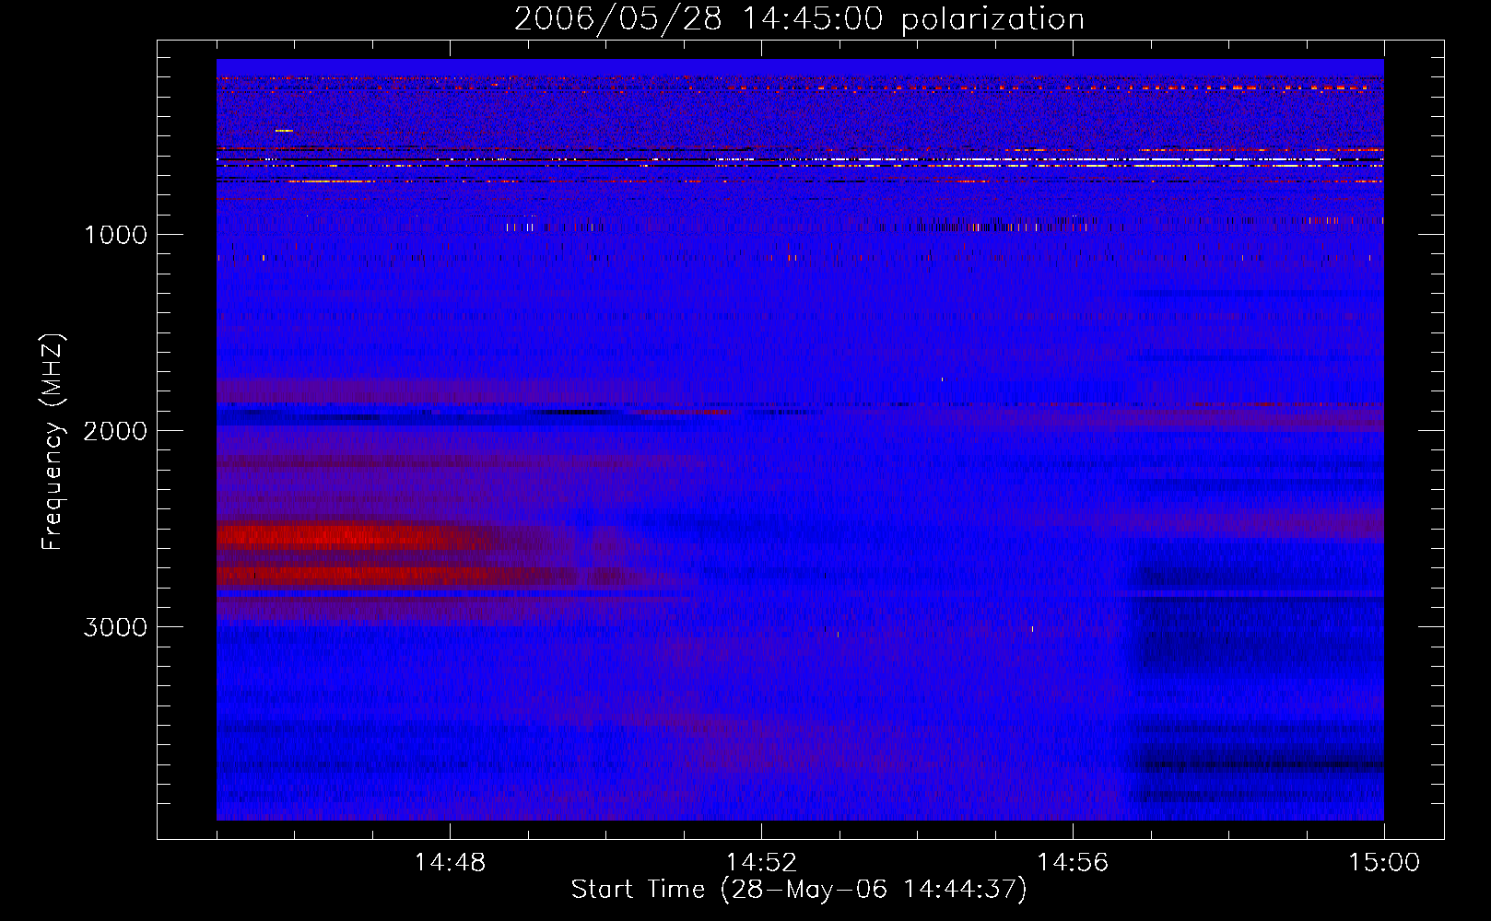The width and height of the screenshot is (1491, 921).
Task: Click the 15:00 time axis label
Action: (1384, 863)
